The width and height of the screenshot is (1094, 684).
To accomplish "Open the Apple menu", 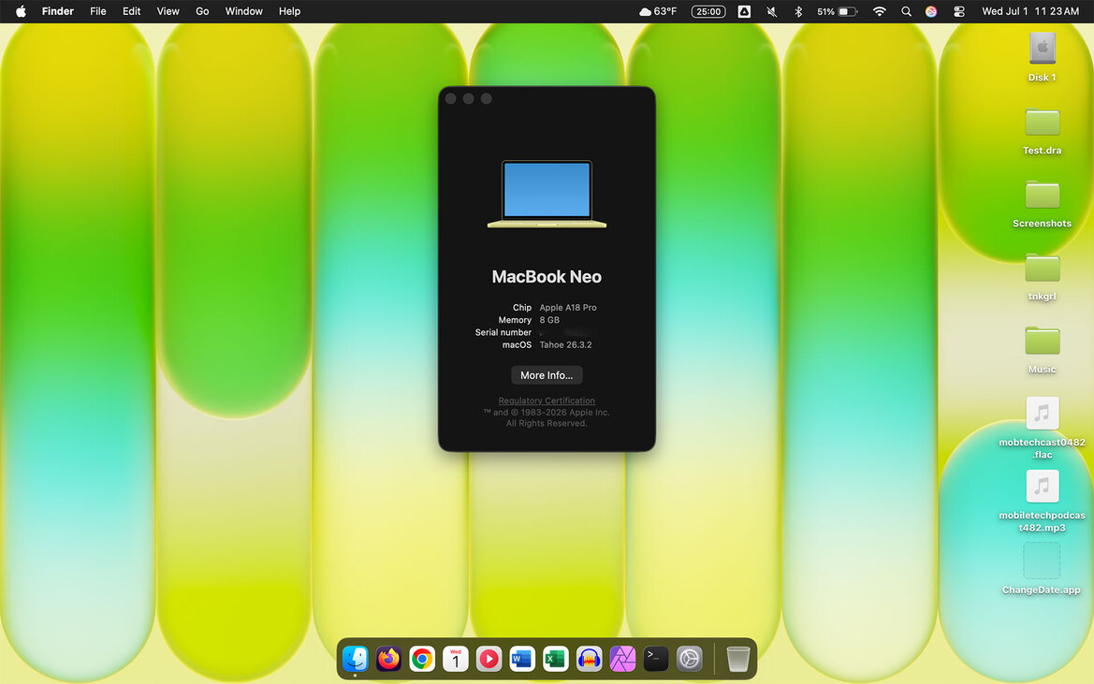I will point(21,11).
